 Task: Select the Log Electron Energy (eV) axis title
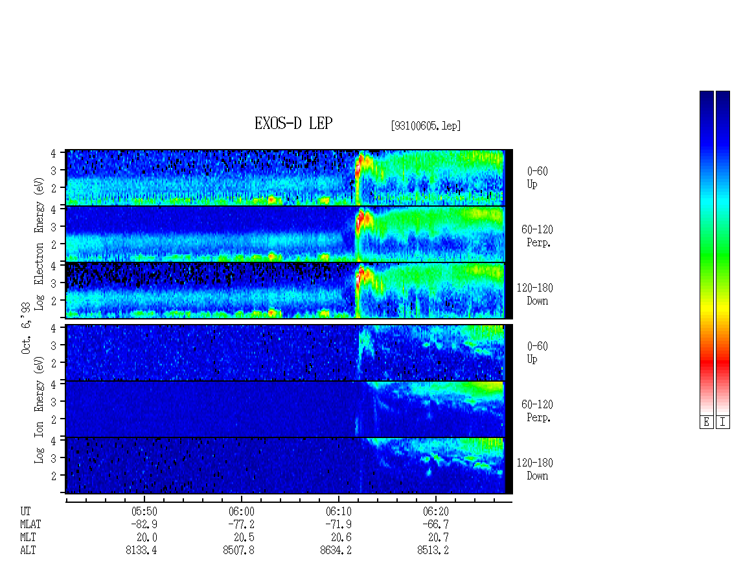click(x=39, y=243)
